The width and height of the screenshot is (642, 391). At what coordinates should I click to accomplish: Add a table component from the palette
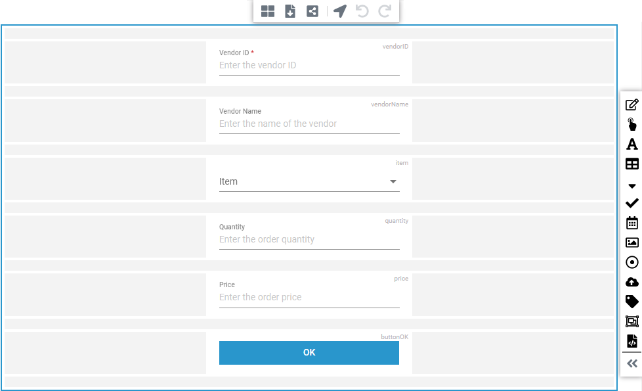631,163
